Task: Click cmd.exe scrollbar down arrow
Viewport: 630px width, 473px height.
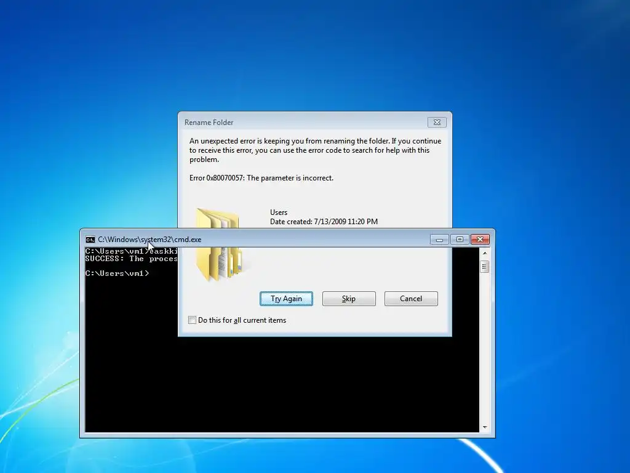Action: [485, 427]
